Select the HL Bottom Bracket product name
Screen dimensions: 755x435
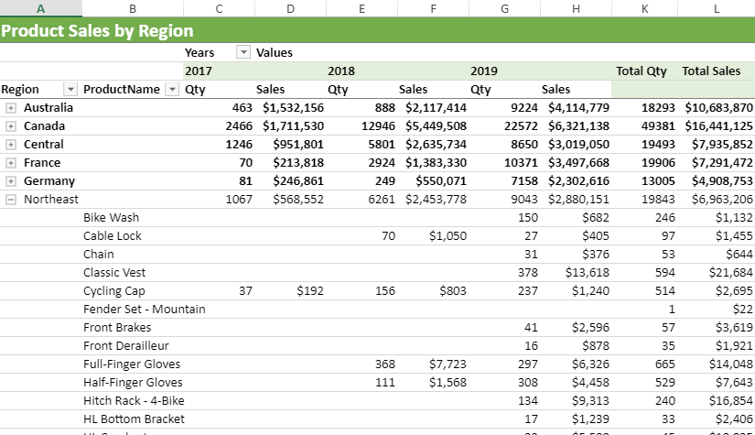tap(134, 419)
